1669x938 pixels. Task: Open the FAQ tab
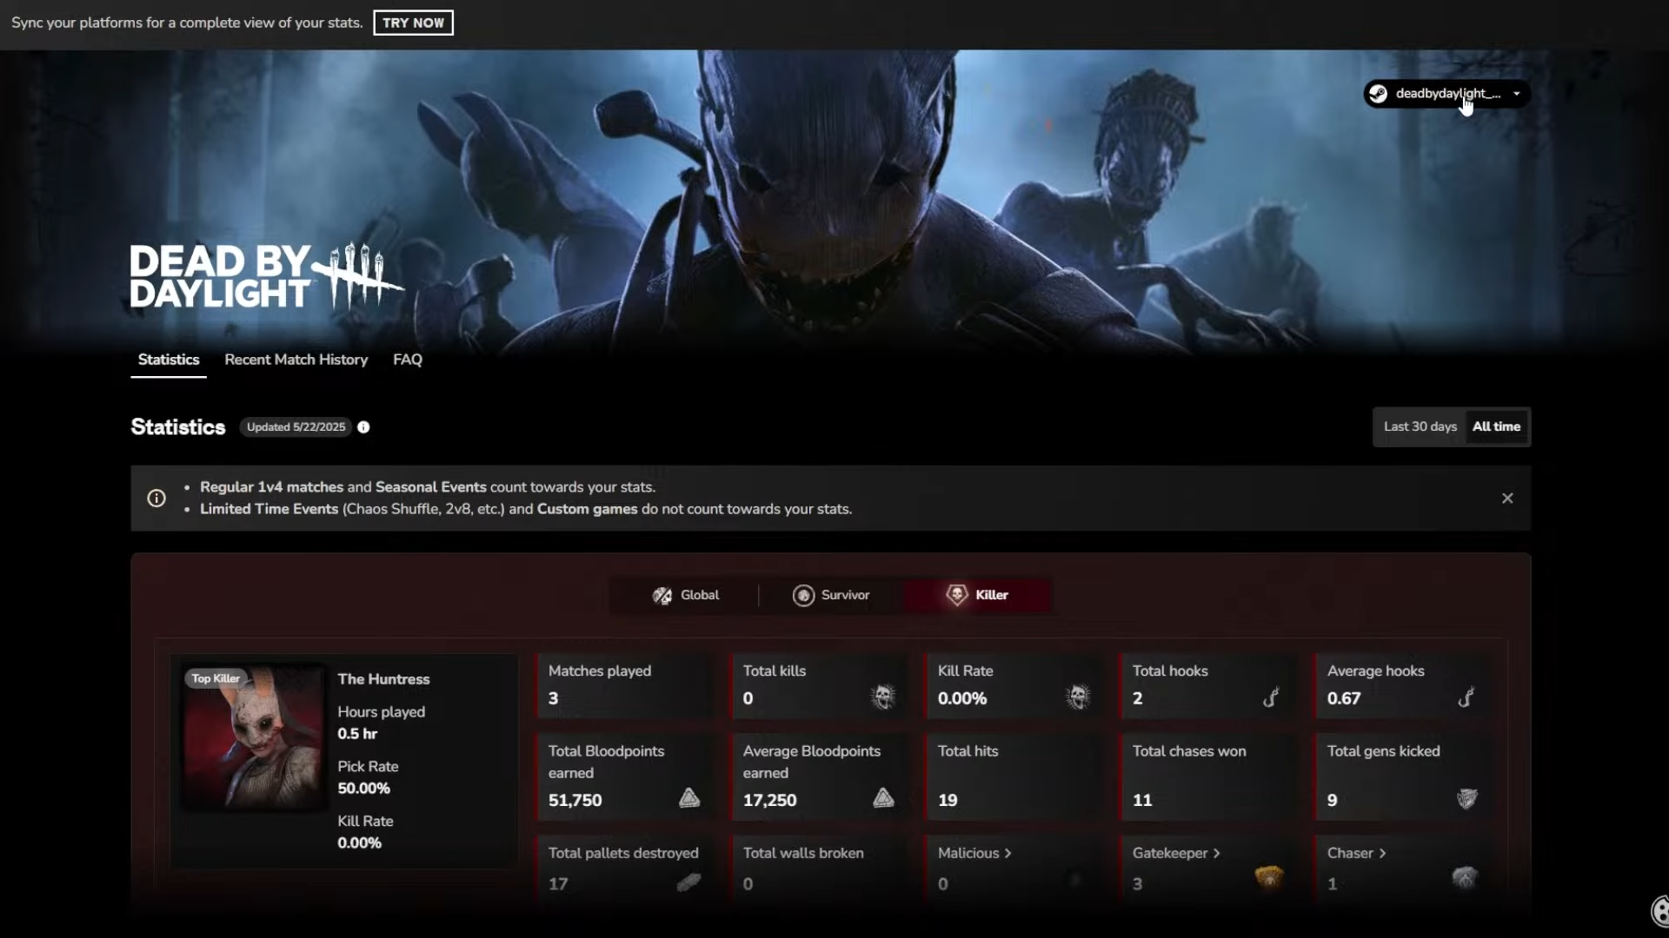[407, 360]
